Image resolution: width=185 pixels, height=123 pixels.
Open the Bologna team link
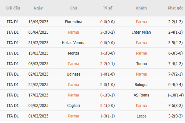point(141,85)
